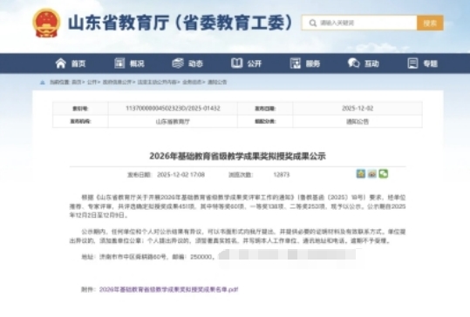Image resolution: width=470 pixels, height=317 pixels.
Task: Share to QQ Zone via the star icon
Action: pyautogui.click(x=361, y=173)
